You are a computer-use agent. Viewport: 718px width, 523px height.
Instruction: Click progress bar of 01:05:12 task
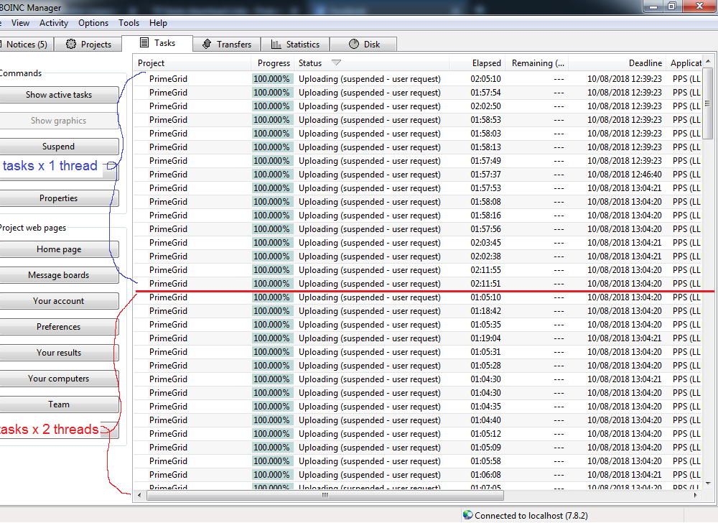coord(271,434)
